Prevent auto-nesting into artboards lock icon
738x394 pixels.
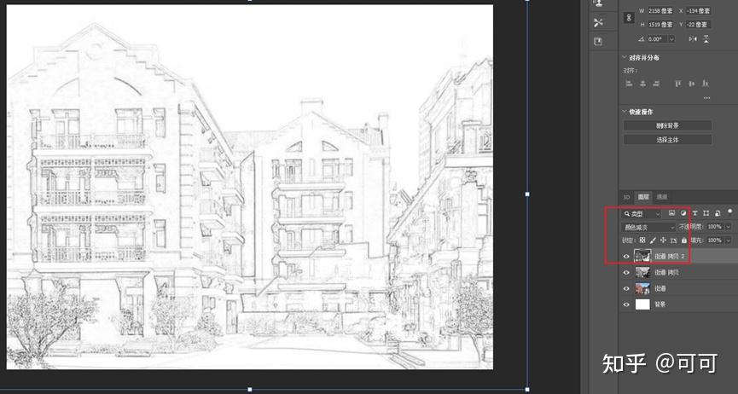(673, 240)
